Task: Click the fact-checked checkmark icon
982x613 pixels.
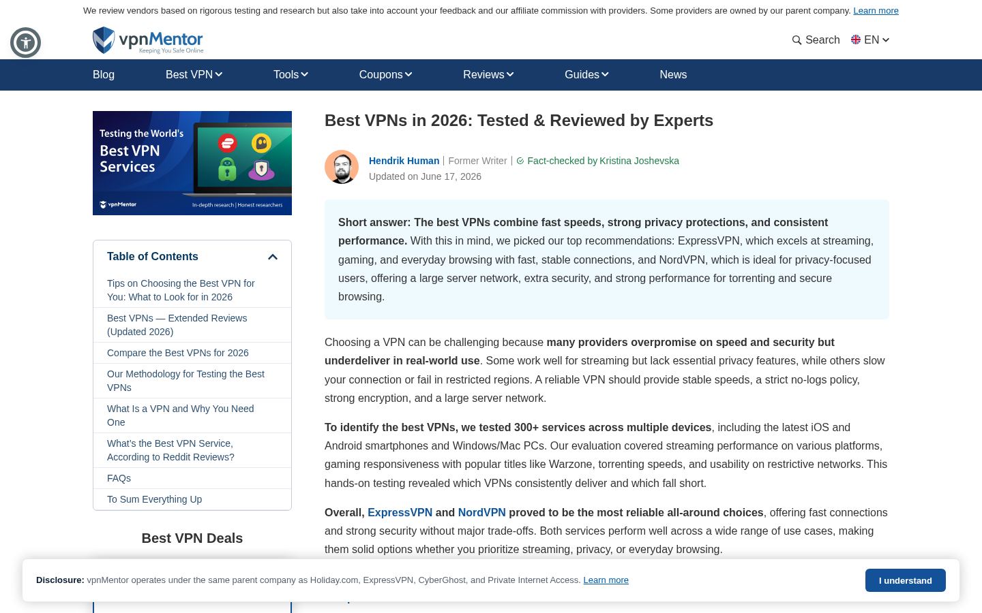Action: 520,161
